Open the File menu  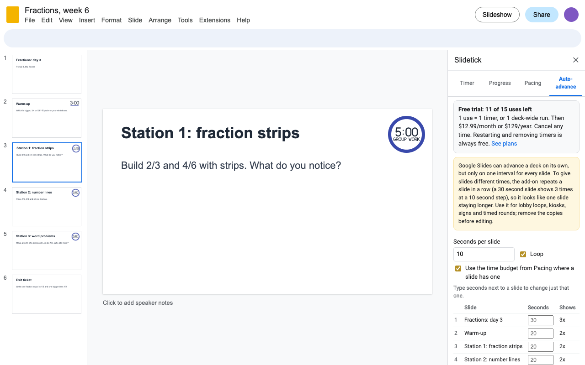click(30, 20)
